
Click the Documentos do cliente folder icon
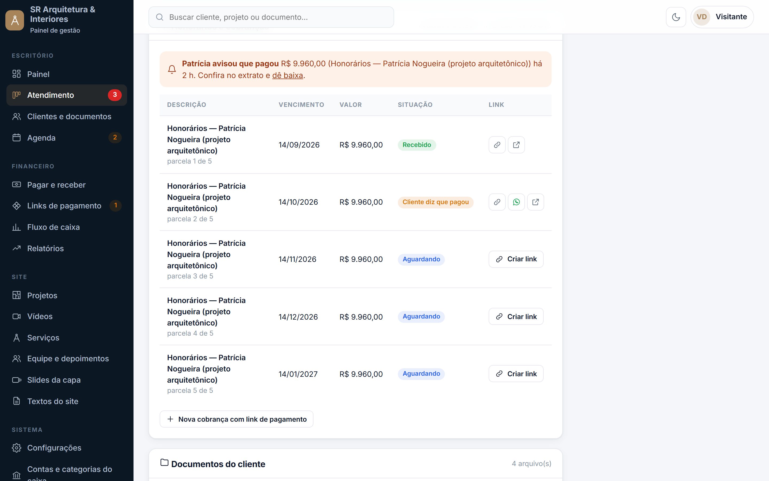(164, 463)
